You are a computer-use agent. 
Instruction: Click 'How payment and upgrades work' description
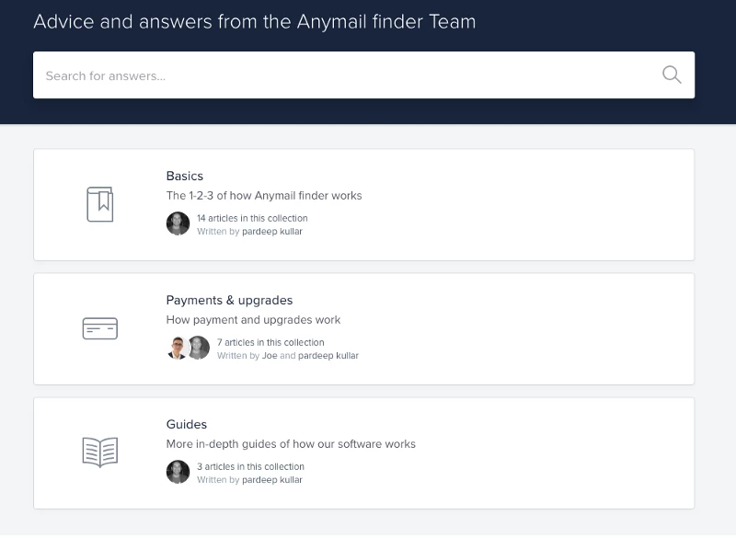[x=253, y=320]
